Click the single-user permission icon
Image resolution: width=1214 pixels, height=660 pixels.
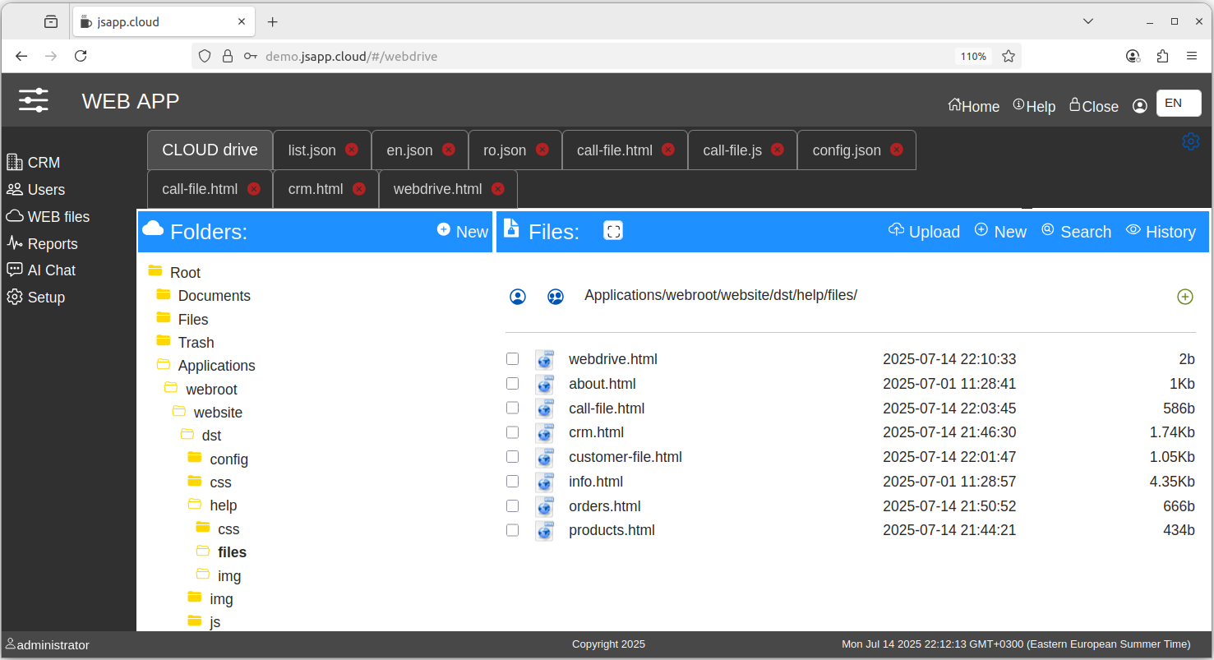(x=518, y=297)
